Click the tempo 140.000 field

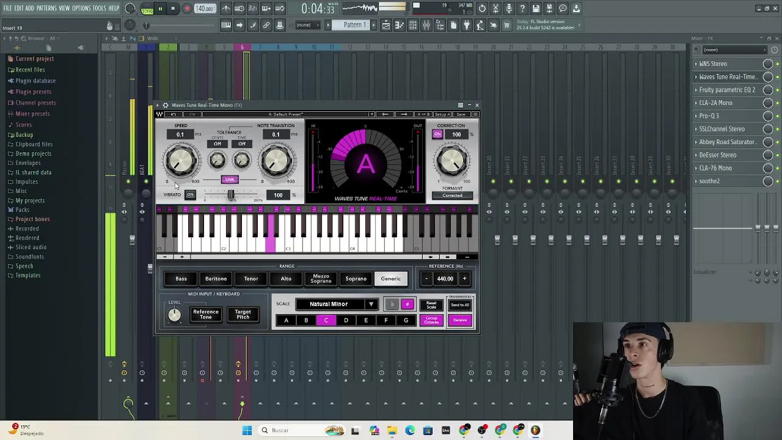coord(205,9)
